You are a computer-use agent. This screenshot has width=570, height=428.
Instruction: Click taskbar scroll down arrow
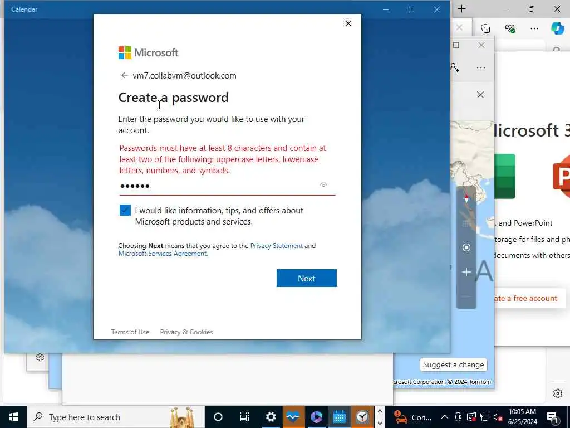click(380, 424)
